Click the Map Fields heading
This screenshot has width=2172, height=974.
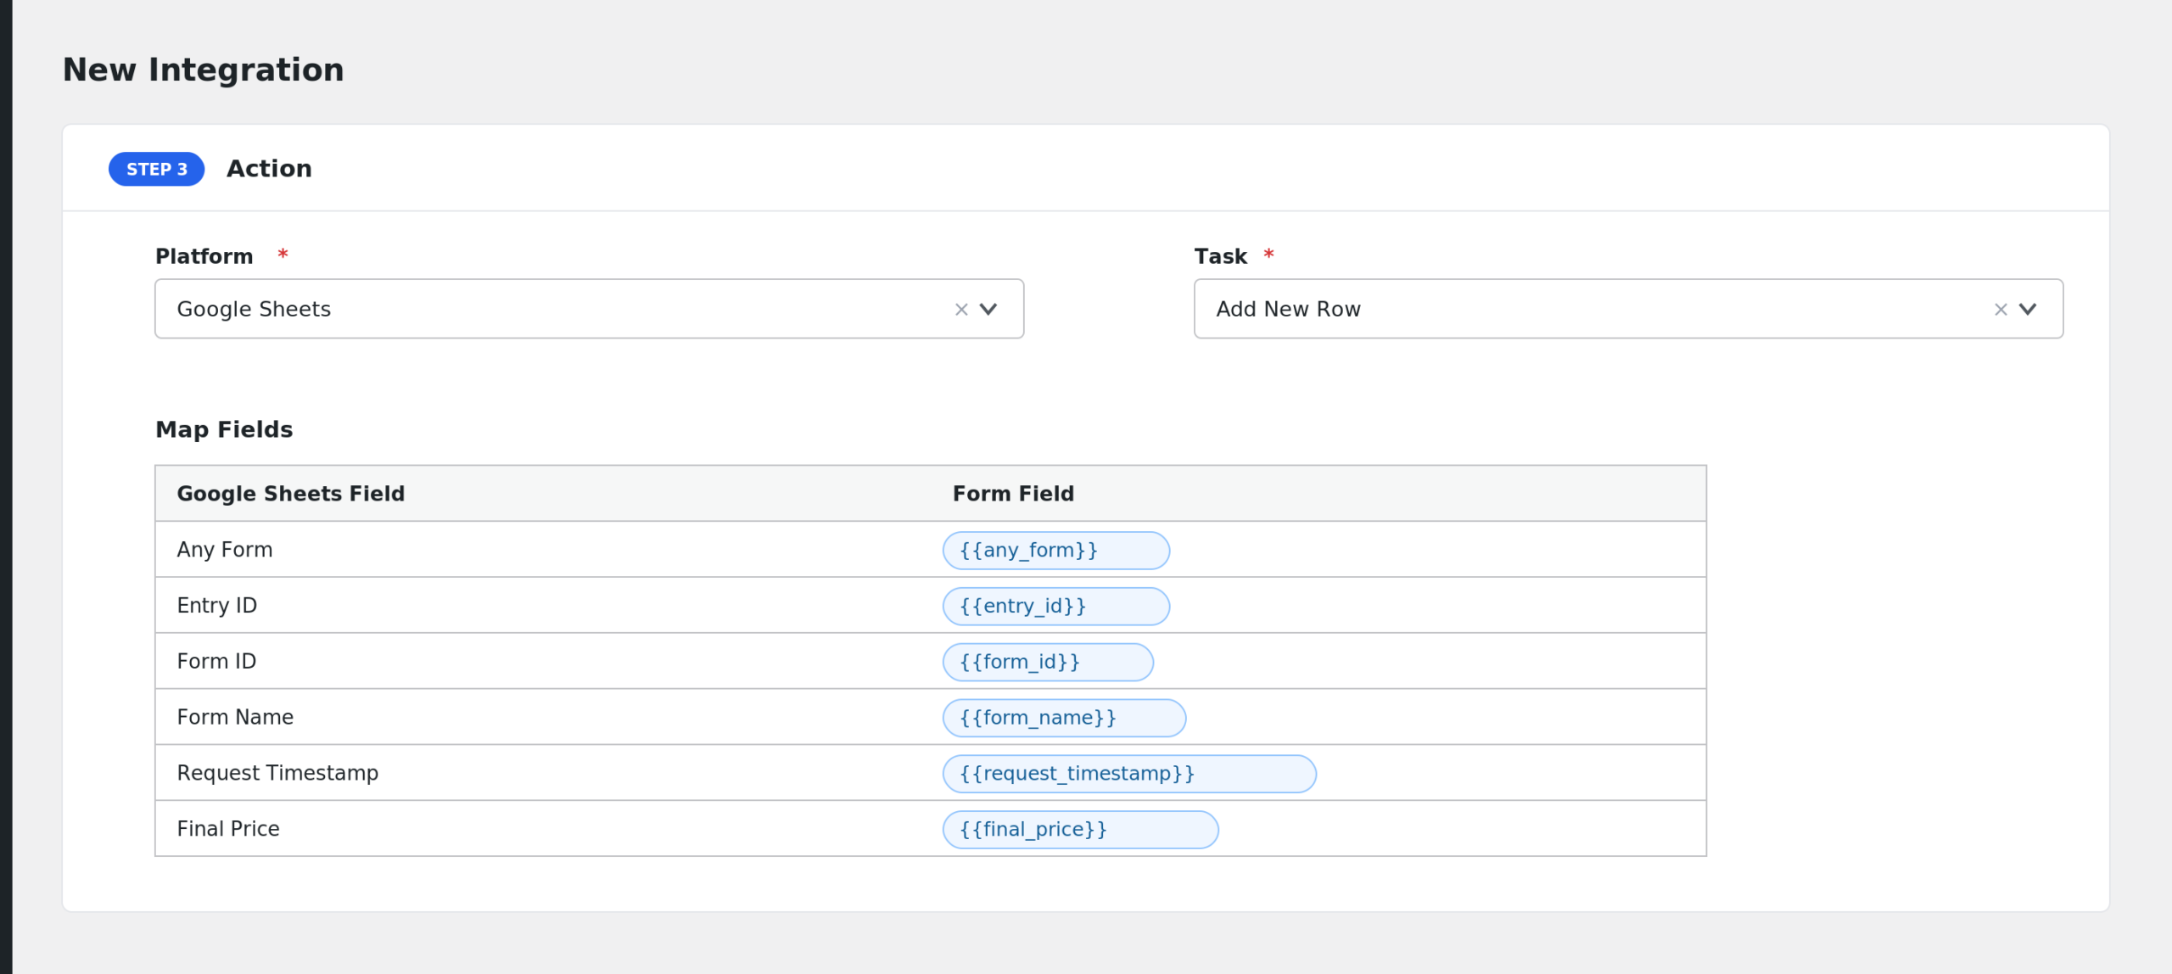pyautogui.click(x=224, y=429)
